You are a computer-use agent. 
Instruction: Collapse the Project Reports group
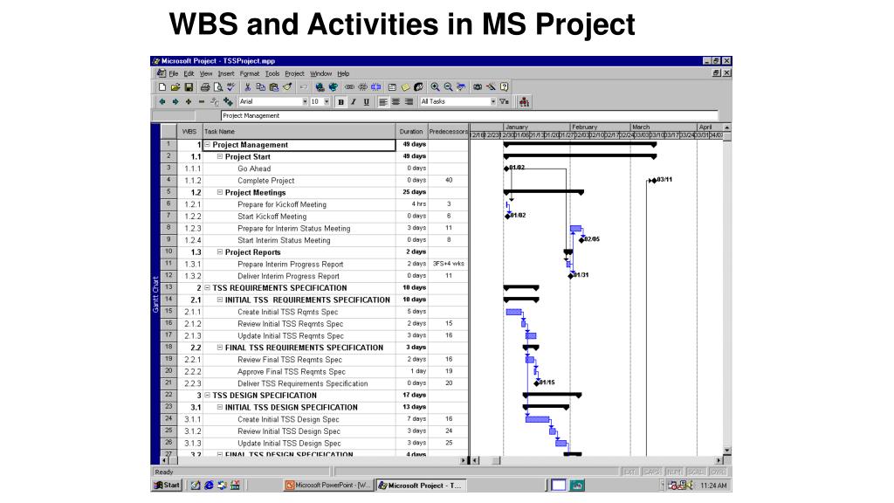click(220, 252)
